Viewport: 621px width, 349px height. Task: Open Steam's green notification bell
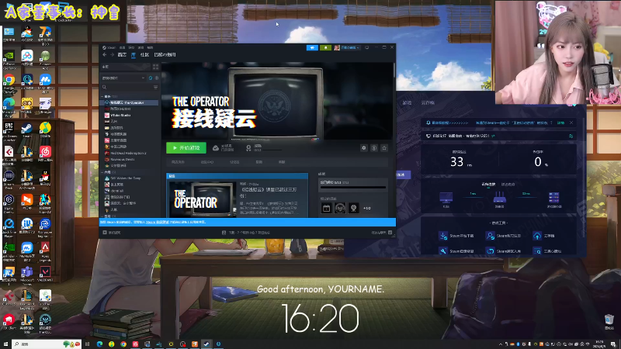pos(325,47)
